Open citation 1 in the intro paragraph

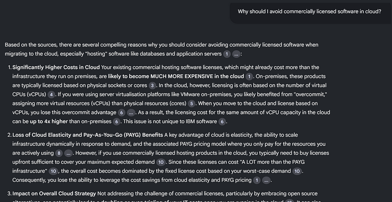pos(227,54)
